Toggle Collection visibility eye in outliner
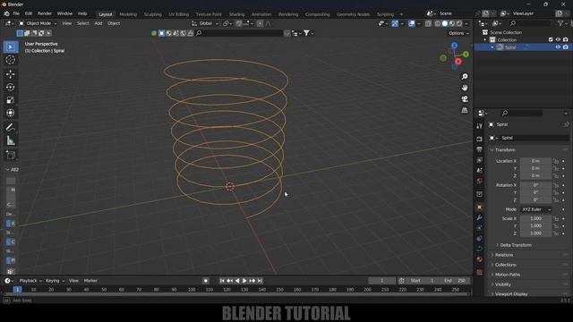This screenshot has width=573, height=322. click(x=558, y=39)
